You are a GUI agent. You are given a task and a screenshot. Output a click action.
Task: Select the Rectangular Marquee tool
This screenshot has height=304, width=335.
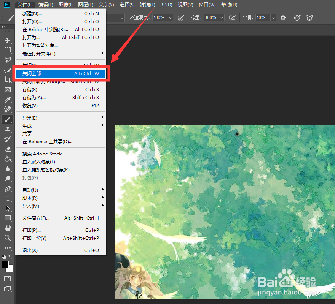tap(8, 50)
